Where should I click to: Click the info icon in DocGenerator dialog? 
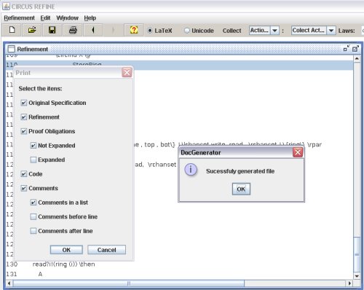pos(191,170)
